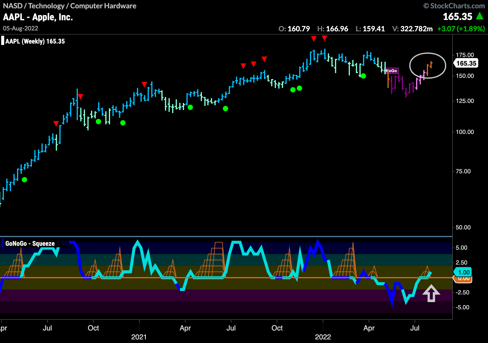Click the red triangle just above the 100.00 level
488x343 pixels.
coord(56,123)
